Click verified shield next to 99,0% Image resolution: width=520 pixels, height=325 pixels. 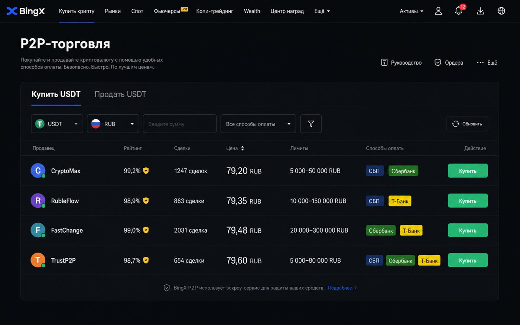coord(146,230)
